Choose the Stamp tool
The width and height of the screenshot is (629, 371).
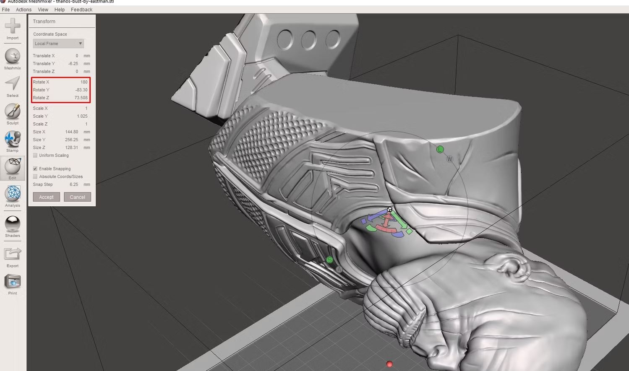click(x=13, y=139)
